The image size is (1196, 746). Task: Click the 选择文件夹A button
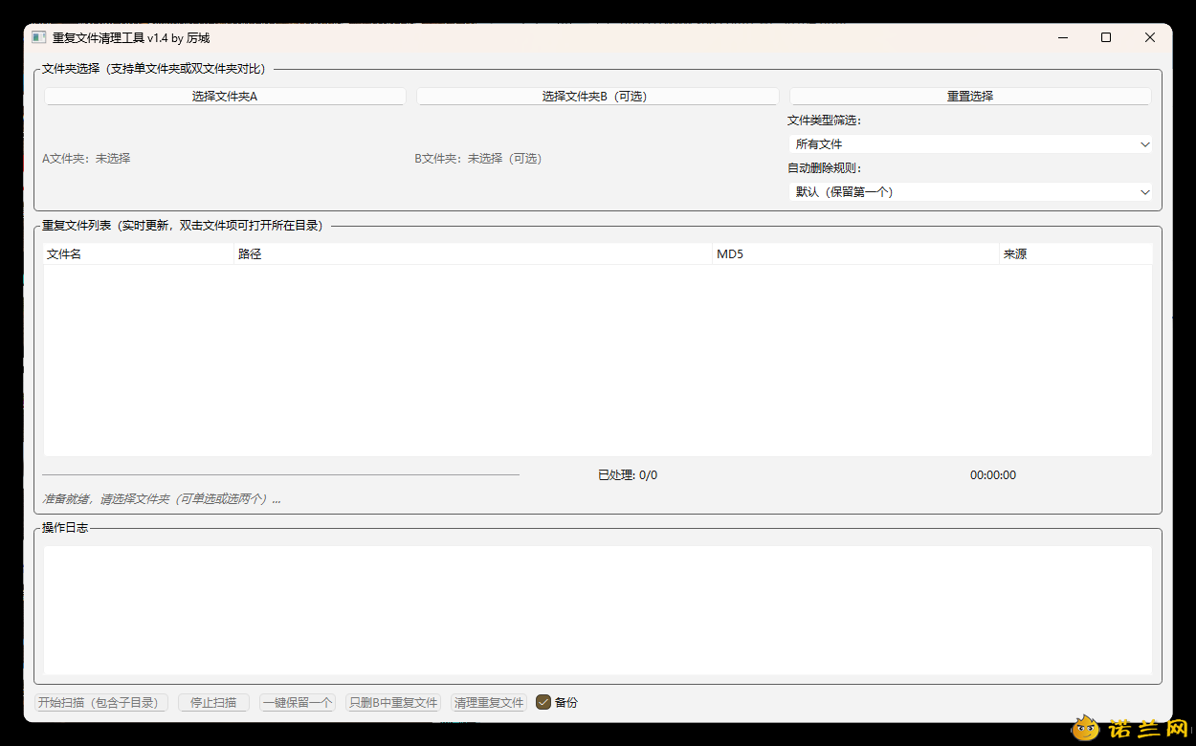pos(225,97)
